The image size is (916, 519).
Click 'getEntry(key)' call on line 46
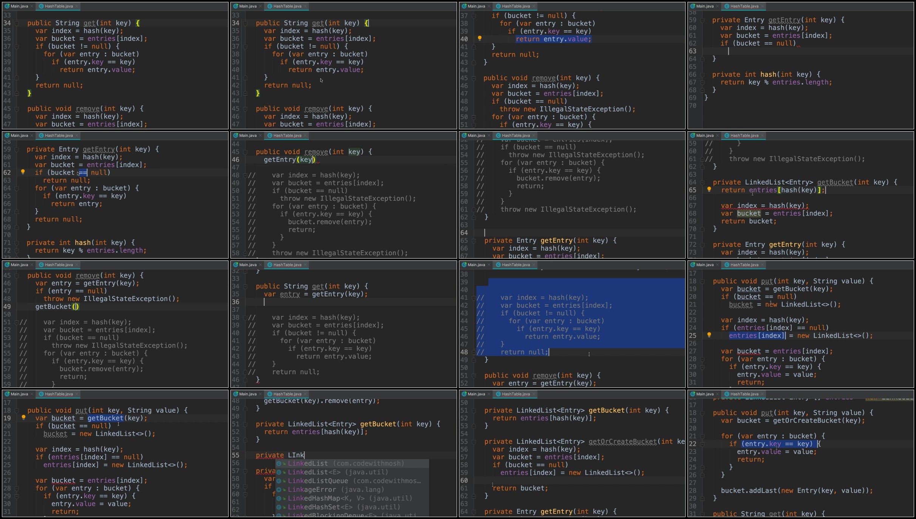pyautogui.click(x=290, y=160)
